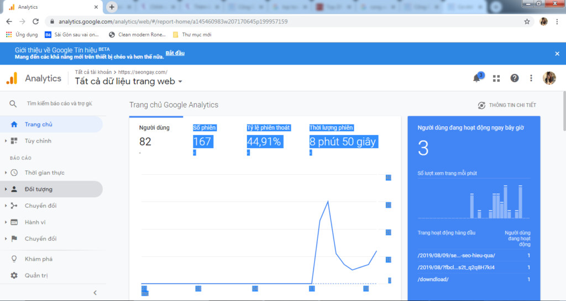
Task: Open help question mark icon
Action: [x=515, y=78]
